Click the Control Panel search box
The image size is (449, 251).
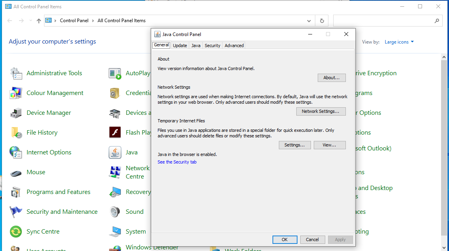(383, 21)
